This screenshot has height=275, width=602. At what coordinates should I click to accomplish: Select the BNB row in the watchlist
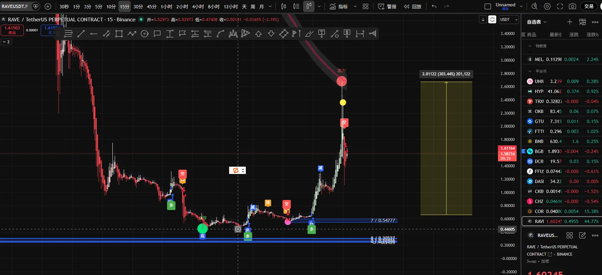click(562, 141)
